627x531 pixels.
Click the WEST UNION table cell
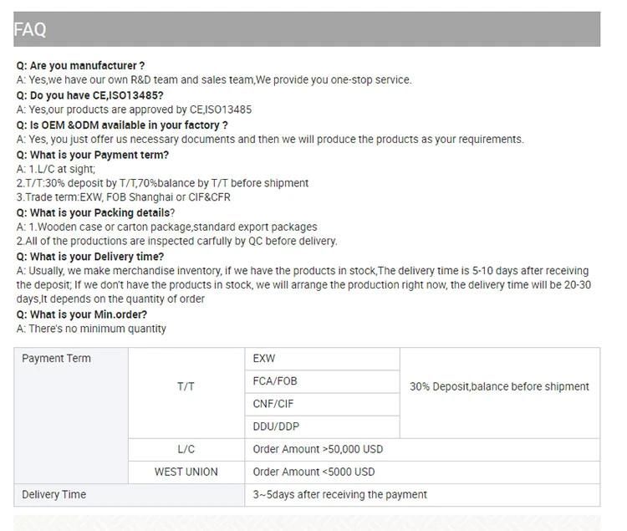pos(186,472)
